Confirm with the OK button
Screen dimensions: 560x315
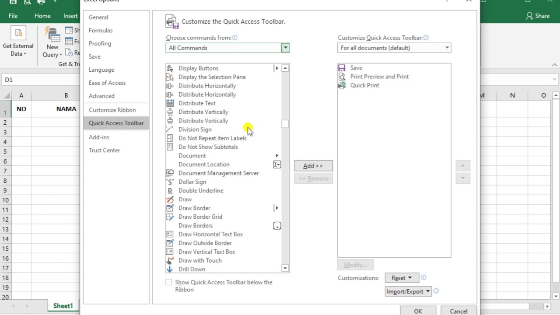click(x=418, y=311)
